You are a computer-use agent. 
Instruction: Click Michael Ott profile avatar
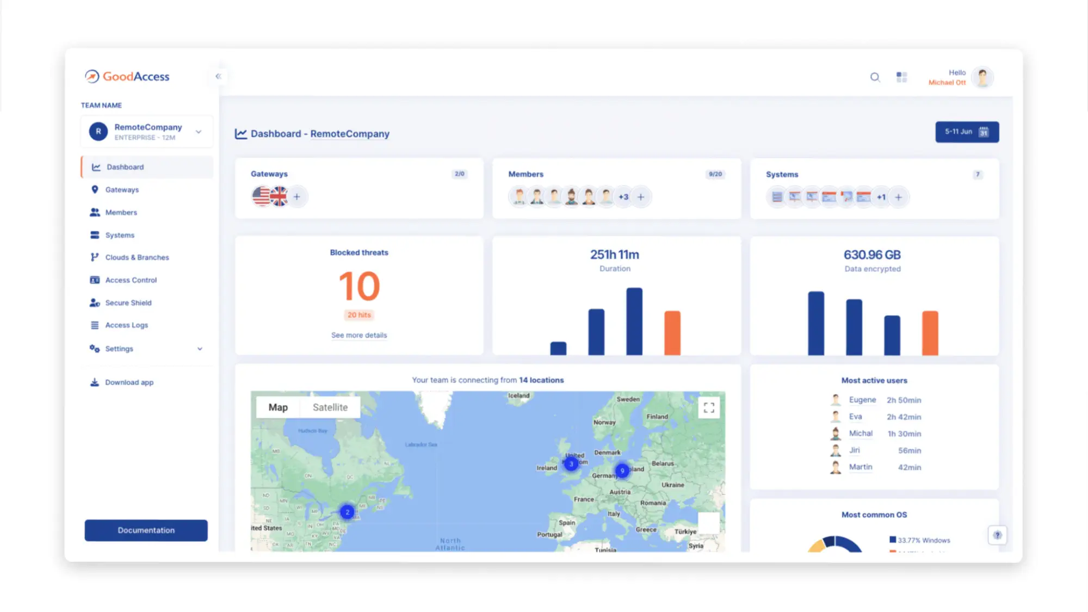982,77
